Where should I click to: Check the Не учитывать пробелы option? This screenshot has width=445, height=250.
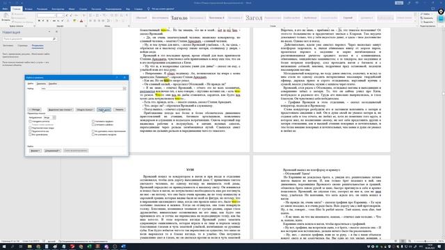pyautogui.click(x=93, y=135)
